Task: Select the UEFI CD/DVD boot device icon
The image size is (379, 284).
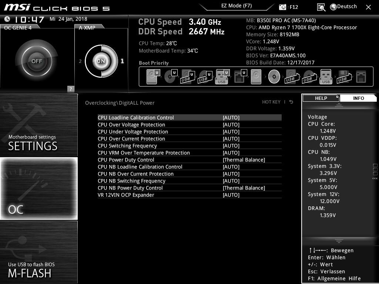Action: 171,77
